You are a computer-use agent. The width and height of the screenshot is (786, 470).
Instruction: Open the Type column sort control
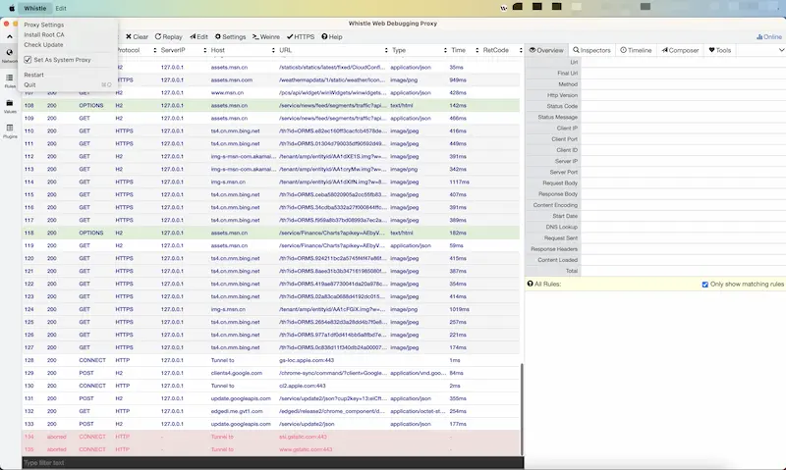(445, 50)
